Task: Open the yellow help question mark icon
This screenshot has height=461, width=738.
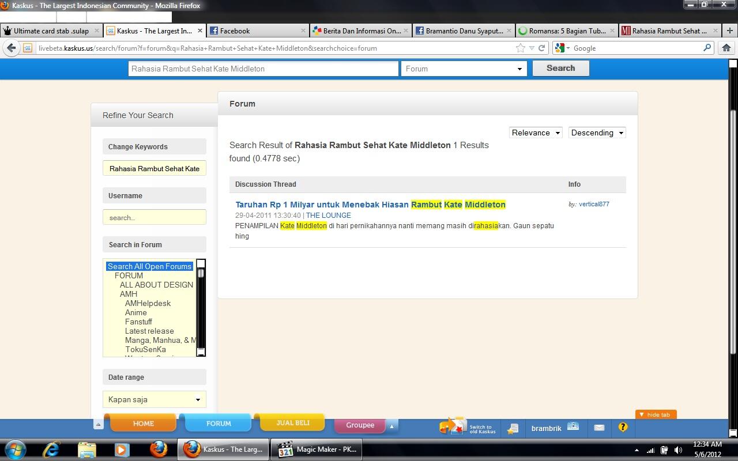Action: click(x=623, y=428)
